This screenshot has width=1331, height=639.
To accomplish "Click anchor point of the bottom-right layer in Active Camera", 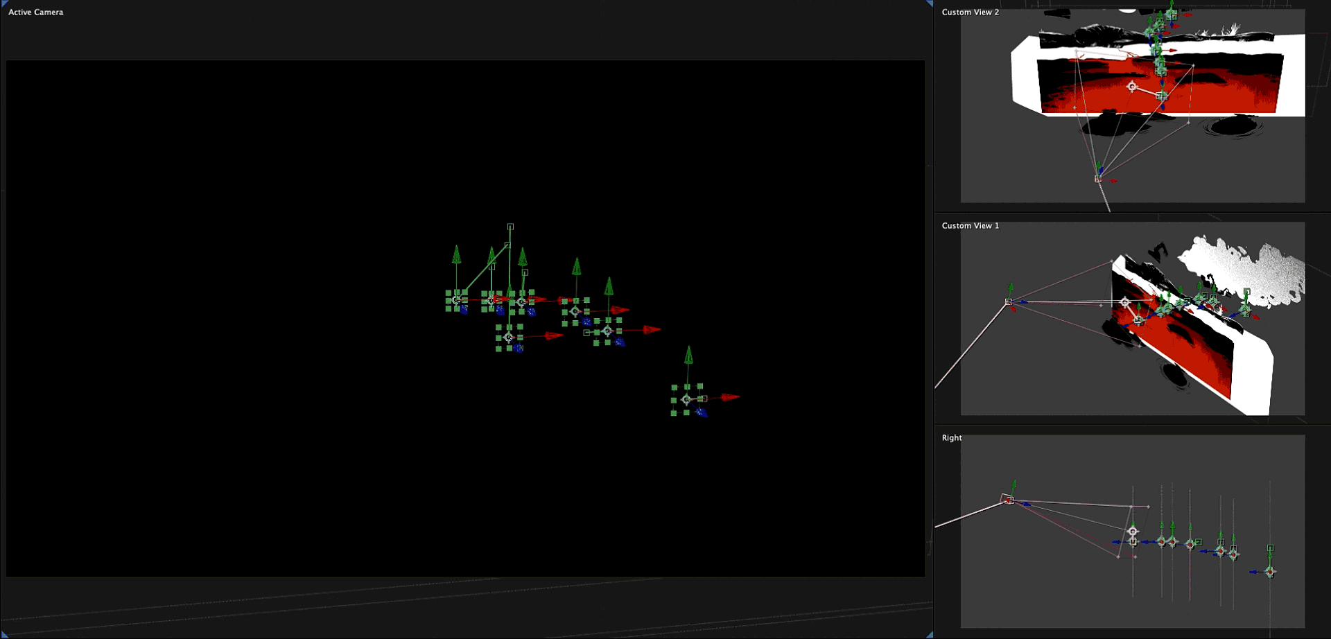I will point(686,399).
